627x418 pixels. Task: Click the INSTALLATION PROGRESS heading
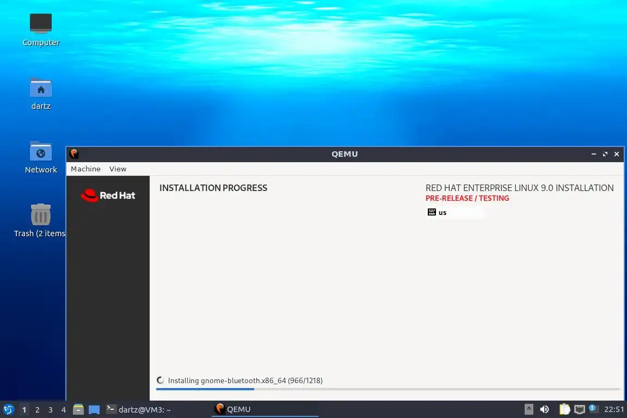[x=213, y=188]
